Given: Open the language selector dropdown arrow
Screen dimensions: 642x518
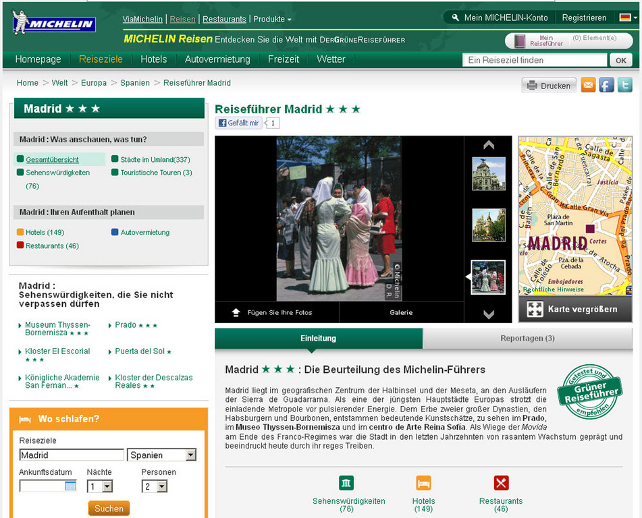Looking at the screenshot, I should pyautogui.click(x=635, y=18).
